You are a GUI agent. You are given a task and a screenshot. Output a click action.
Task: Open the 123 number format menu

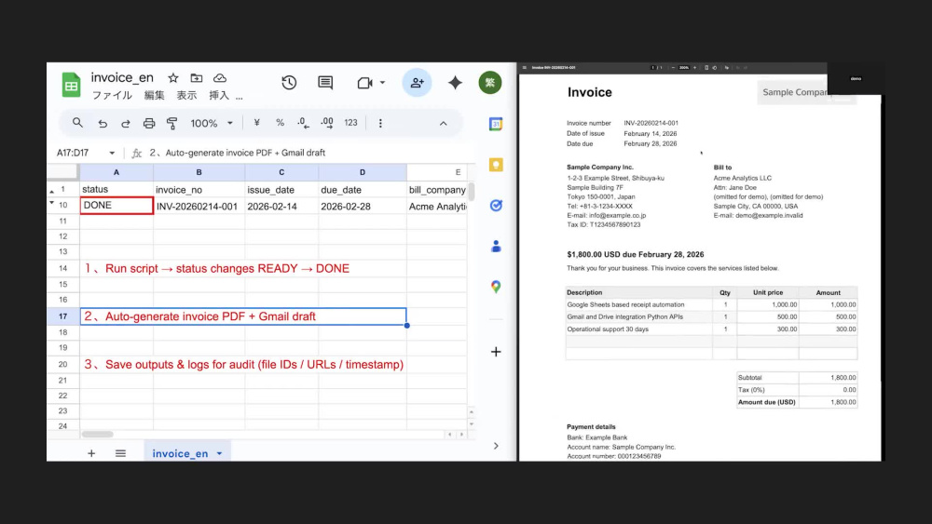(350, 123)
